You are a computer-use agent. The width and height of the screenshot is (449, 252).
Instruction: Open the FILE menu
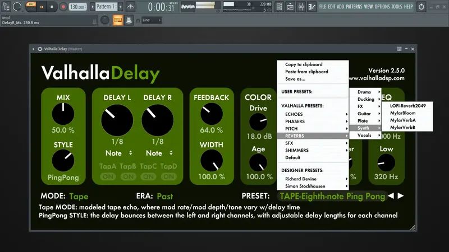(322, 7)
